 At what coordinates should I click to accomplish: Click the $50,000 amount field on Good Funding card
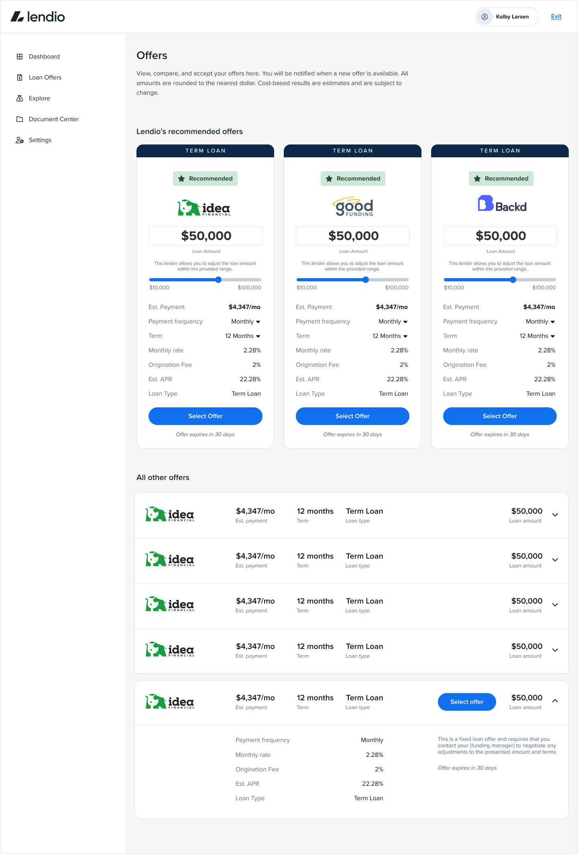[353, 236]
